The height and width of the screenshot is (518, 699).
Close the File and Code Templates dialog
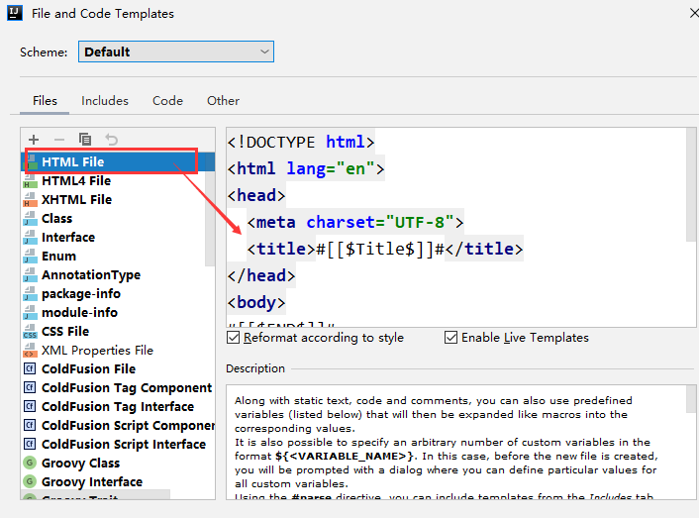pyautogui.click(x=694, y=13)
